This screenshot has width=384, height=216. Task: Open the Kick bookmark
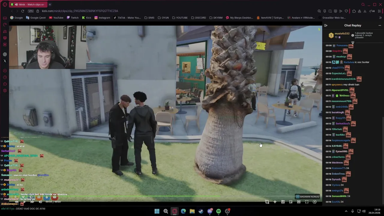pos(86,18)
